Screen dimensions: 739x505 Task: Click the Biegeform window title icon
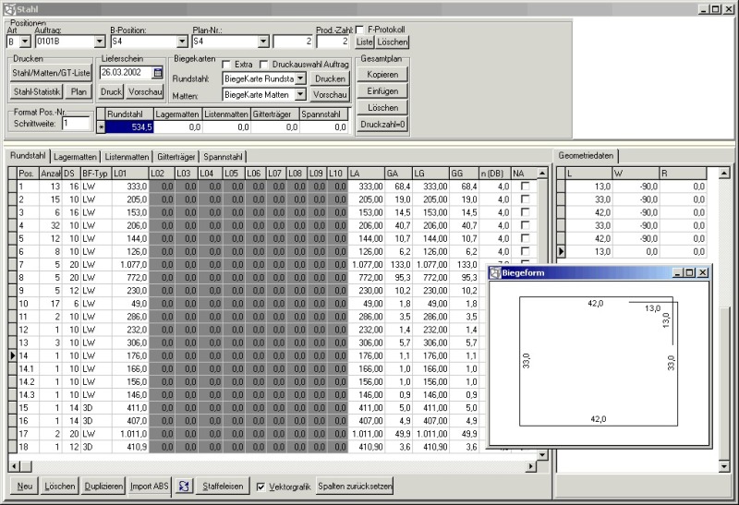point(495,272)
